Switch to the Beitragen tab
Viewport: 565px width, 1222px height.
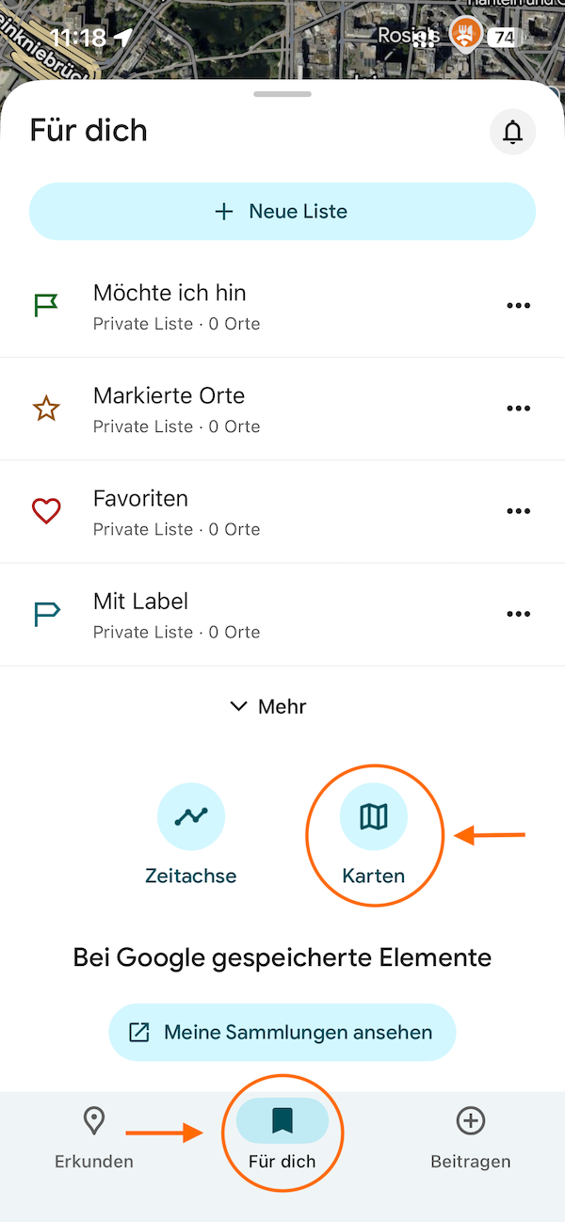coord(470,1136)
